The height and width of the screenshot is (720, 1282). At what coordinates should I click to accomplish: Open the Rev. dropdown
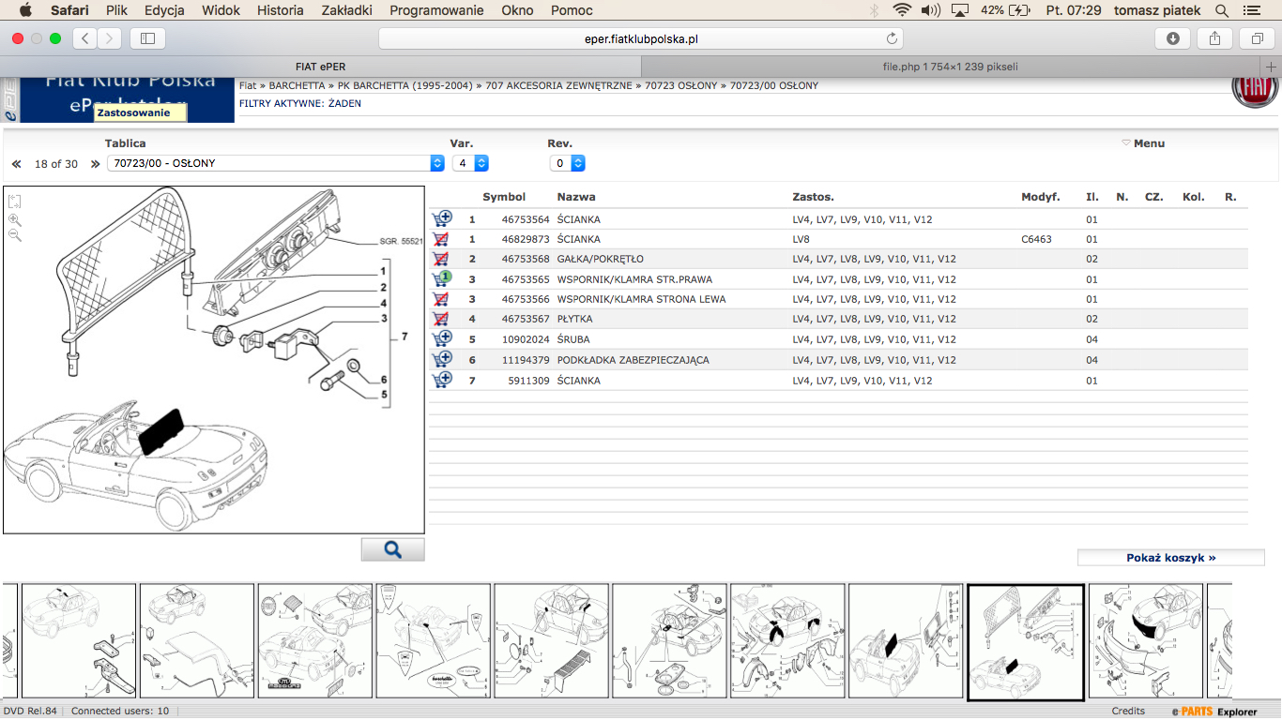(x=568, y=163)
